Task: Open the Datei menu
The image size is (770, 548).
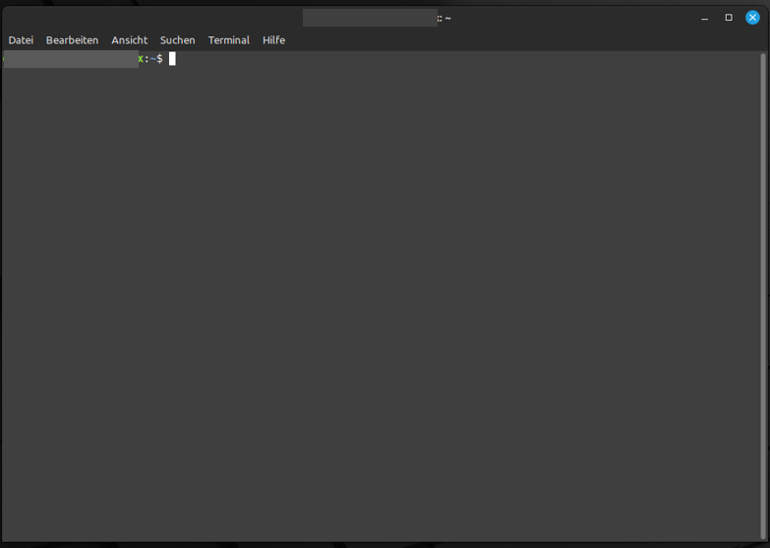Action: coord(21,40)
